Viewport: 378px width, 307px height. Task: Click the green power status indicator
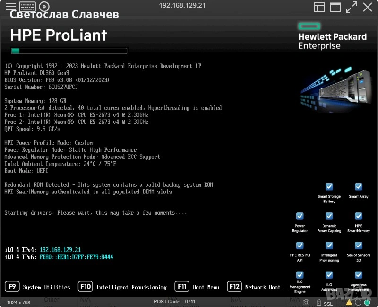coord(367,302)
